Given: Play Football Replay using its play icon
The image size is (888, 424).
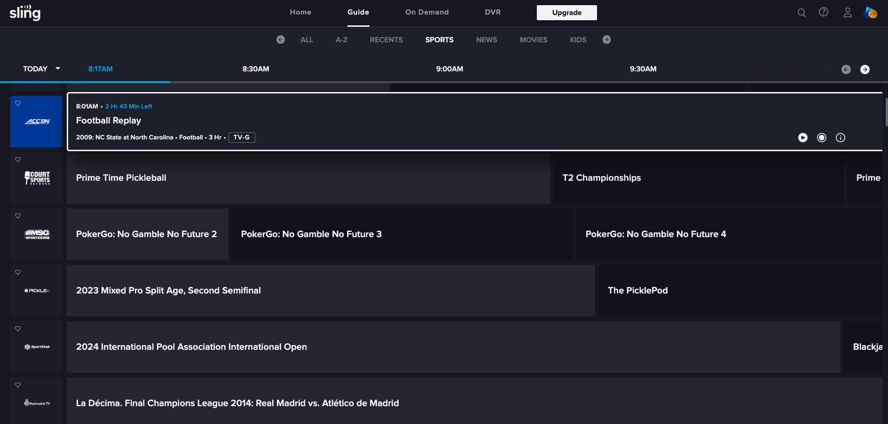Looking at the screenshot, I should point(803,138).
